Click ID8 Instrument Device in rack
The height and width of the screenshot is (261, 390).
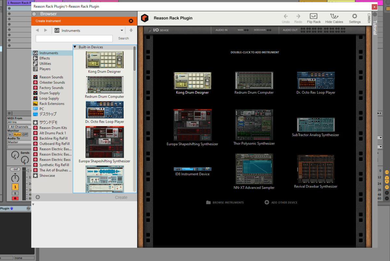coord(192,171)
